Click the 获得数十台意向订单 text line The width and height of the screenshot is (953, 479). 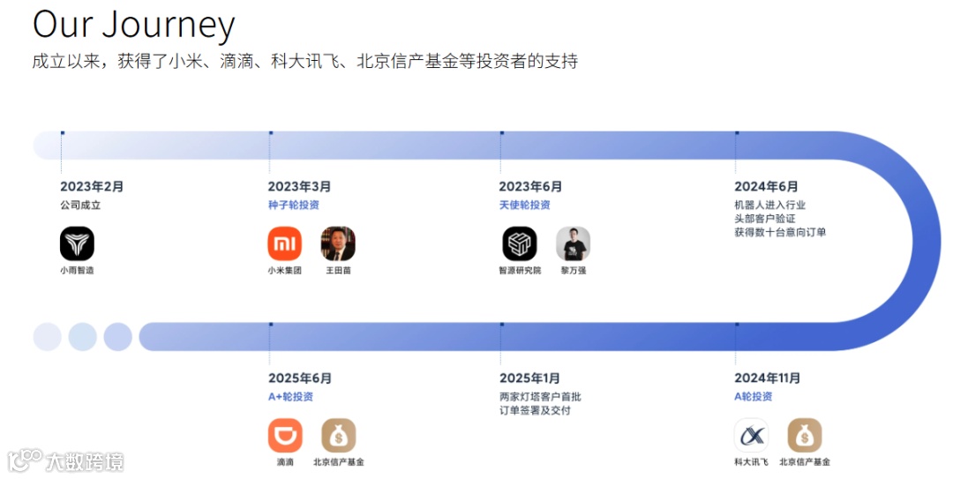780,232
